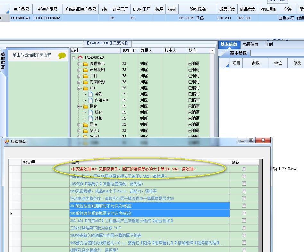Check the confirm box for 381酸性蚀刻 row
The image size is (304, 252).
tap(244, 213)
